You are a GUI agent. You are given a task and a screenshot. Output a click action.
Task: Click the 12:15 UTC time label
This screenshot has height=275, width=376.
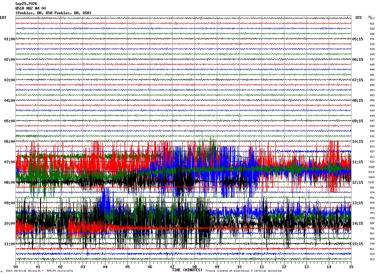357,183
